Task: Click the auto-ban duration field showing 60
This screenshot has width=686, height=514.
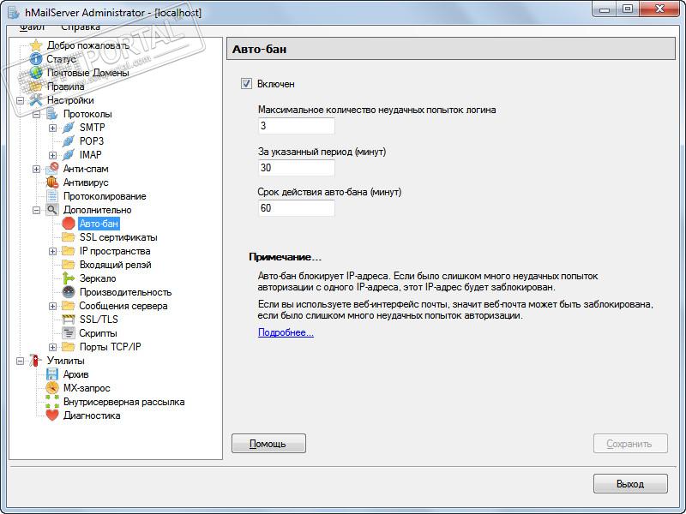Action: pyautogui.click(x=296, y=208)
